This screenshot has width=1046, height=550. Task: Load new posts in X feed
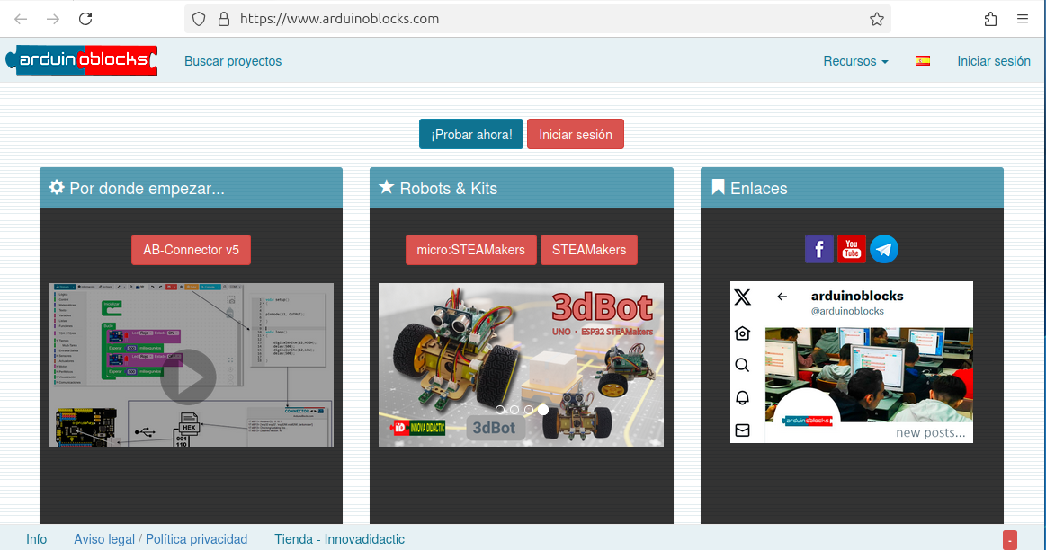point(931,432)
